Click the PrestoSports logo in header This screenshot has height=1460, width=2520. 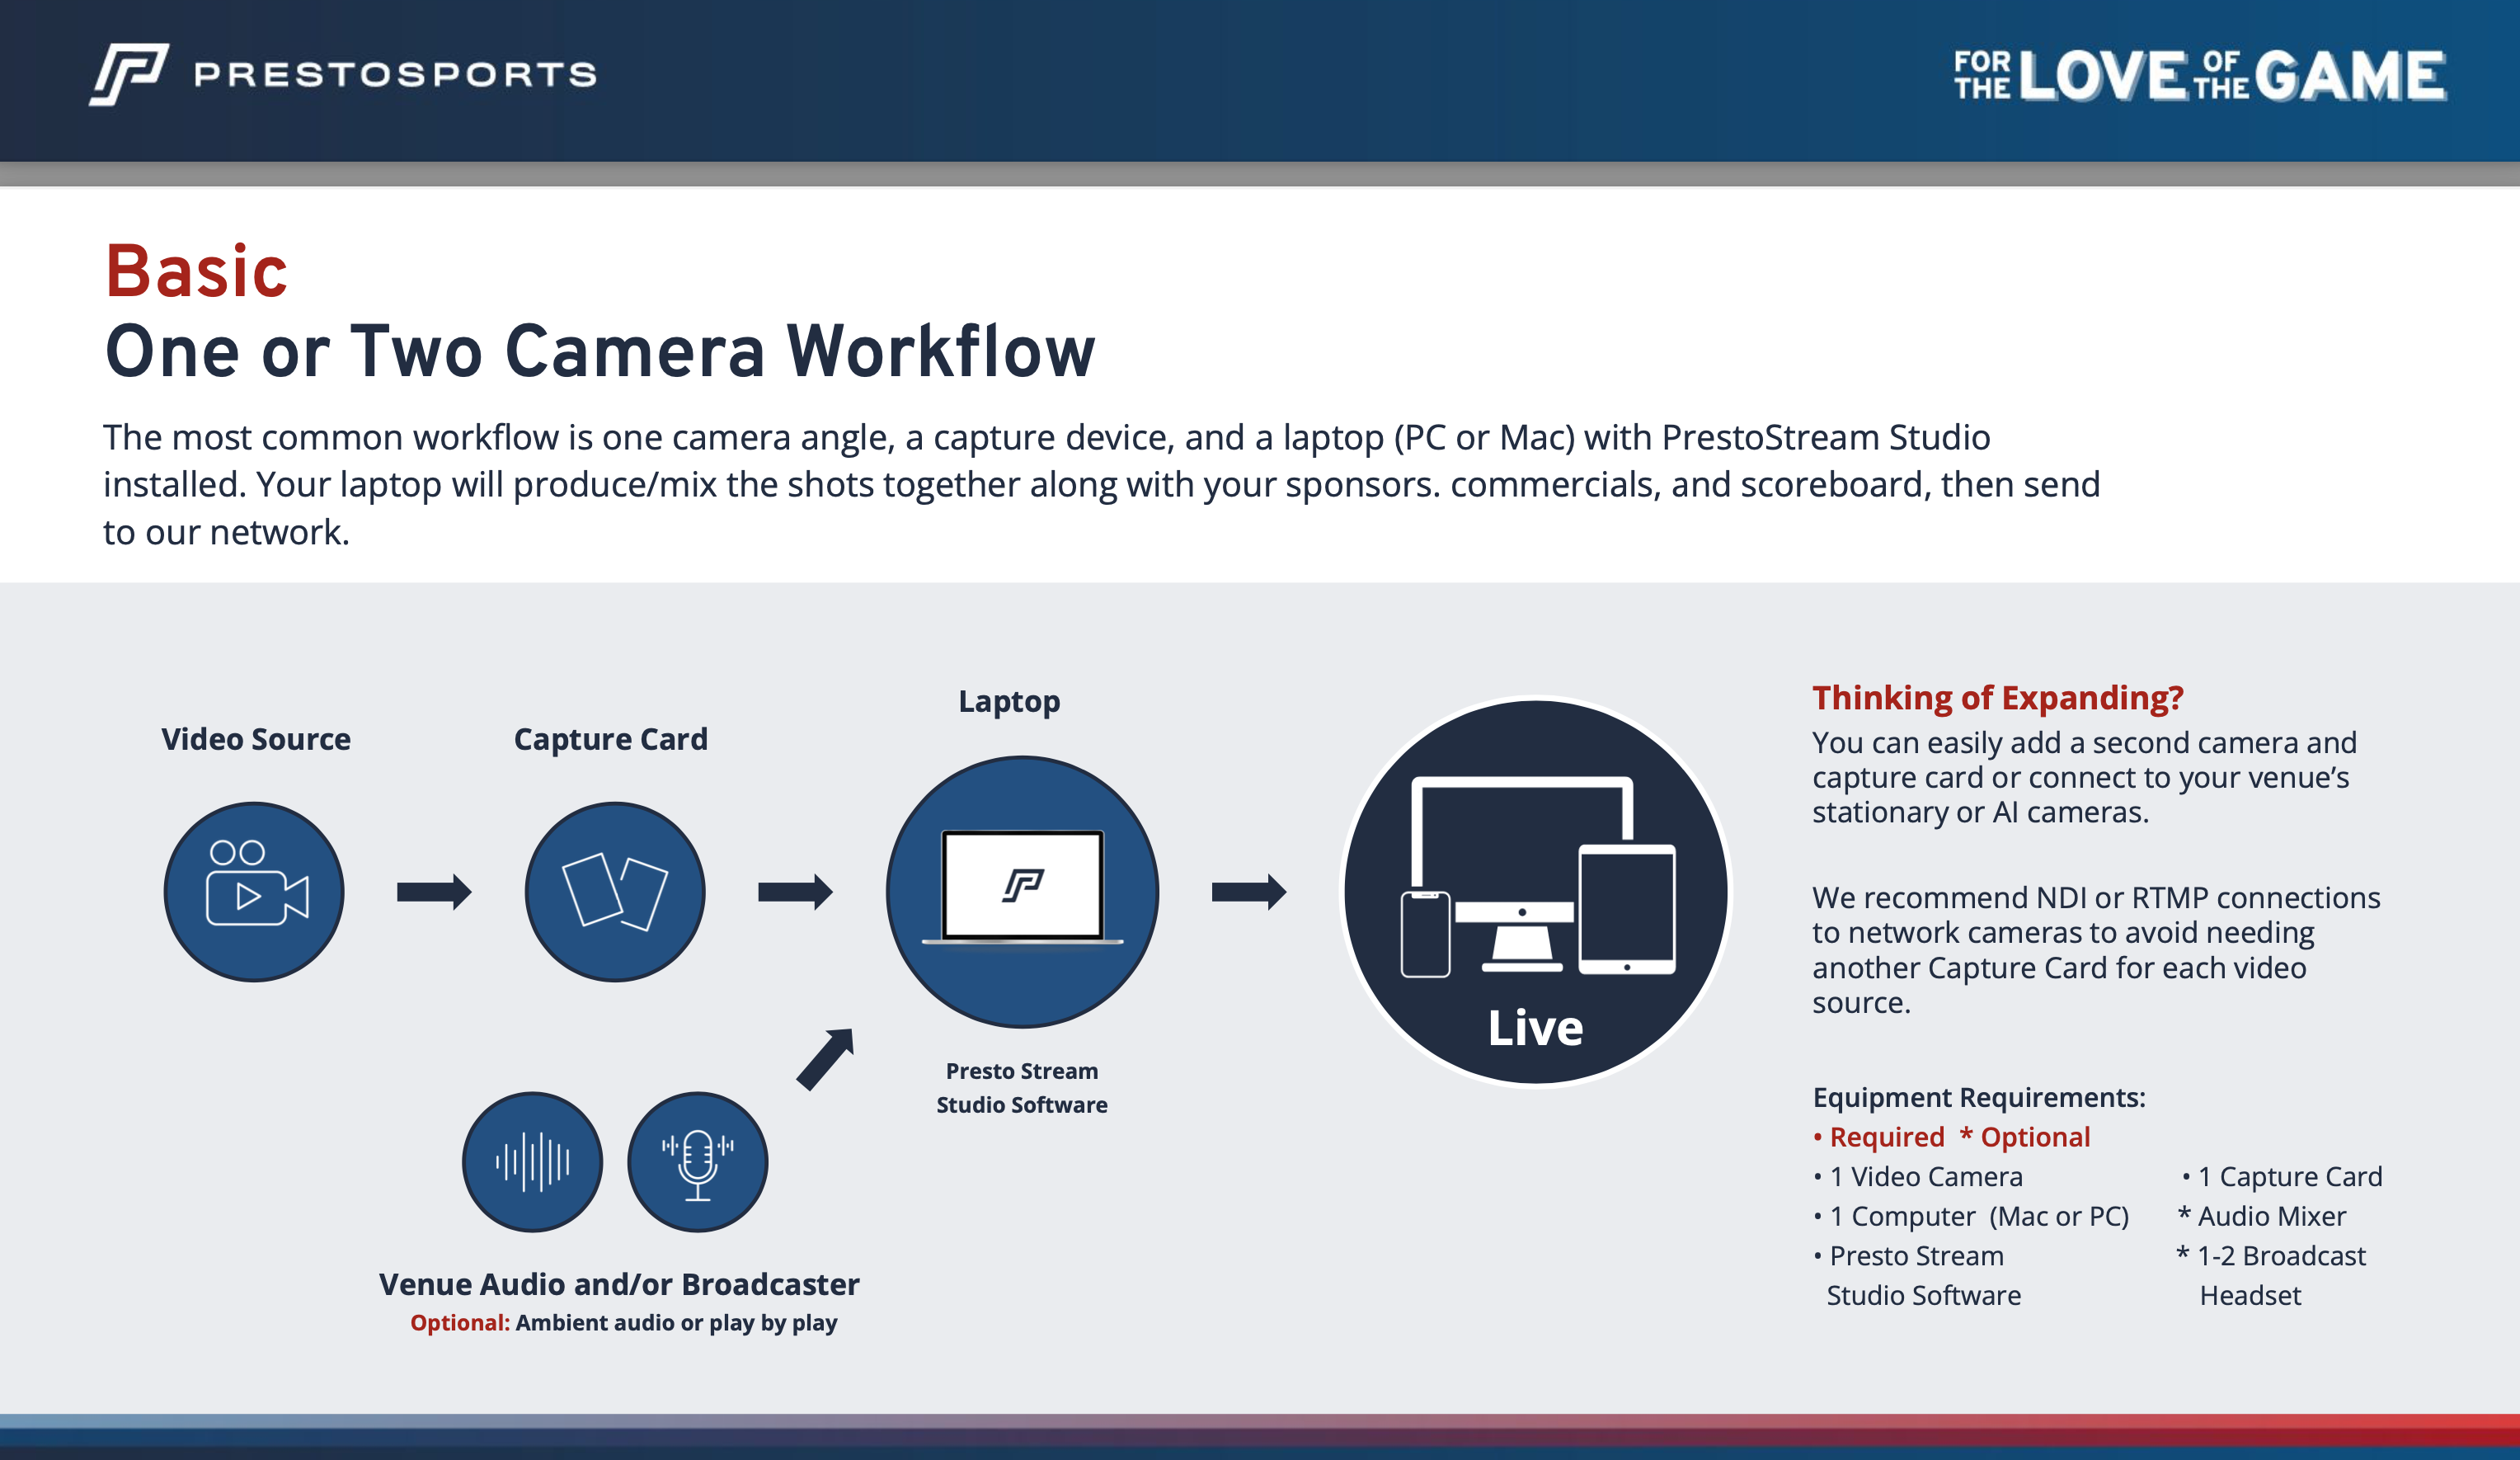[x=343, y=74]
